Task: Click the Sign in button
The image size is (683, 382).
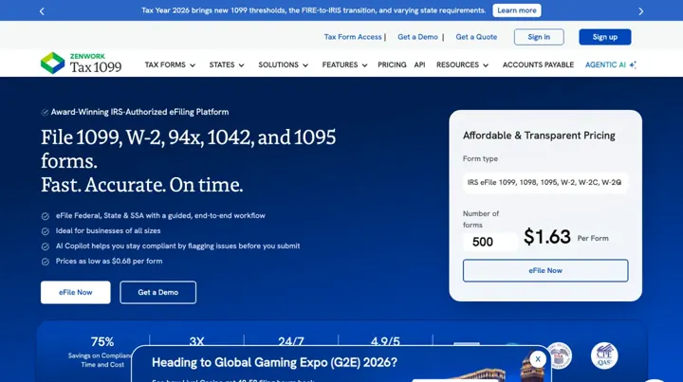Action: pos(539,37)
